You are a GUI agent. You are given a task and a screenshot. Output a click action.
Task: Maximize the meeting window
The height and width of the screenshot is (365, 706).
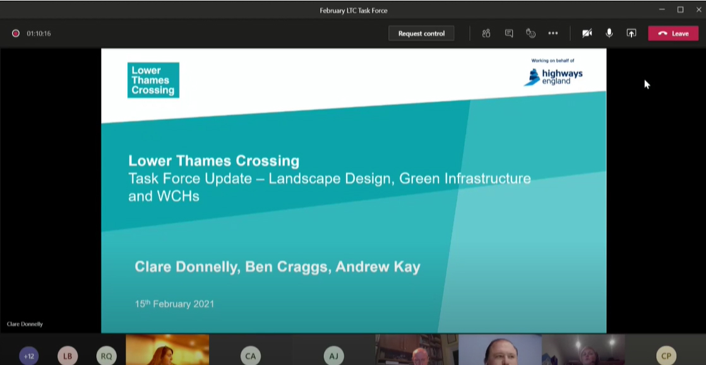click(680, 9)
